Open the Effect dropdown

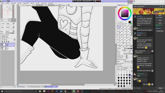point(10,27)
